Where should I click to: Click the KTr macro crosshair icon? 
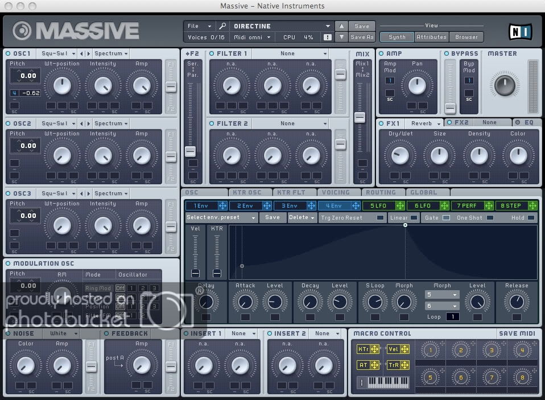pos(375,349)
